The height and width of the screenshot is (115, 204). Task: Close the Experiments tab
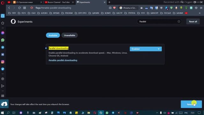[105, 2]
